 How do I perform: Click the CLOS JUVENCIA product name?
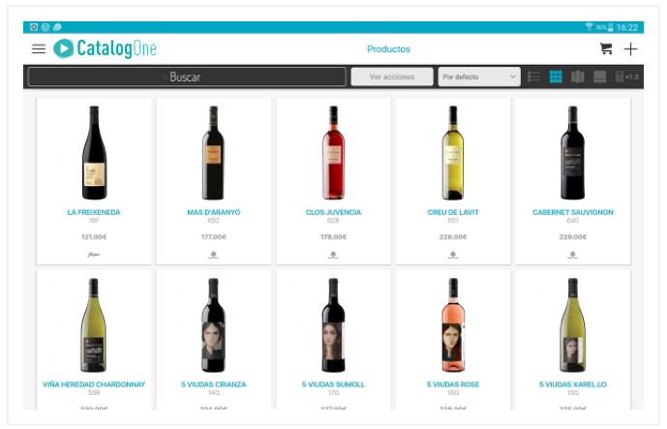[x=333, y=212]
